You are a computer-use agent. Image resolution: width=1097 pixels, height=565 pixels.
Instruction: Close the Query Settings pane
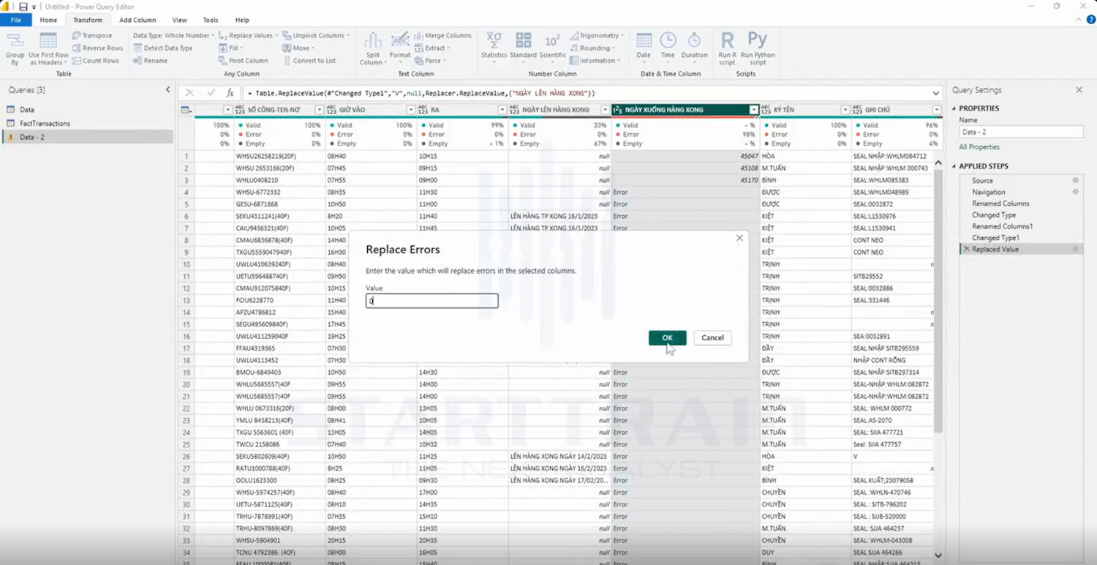point(1079,90)
